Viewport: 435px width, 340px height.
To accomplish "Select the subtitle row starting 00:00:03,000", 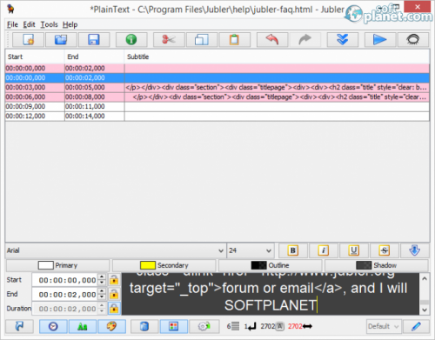I will pos(217,87).
